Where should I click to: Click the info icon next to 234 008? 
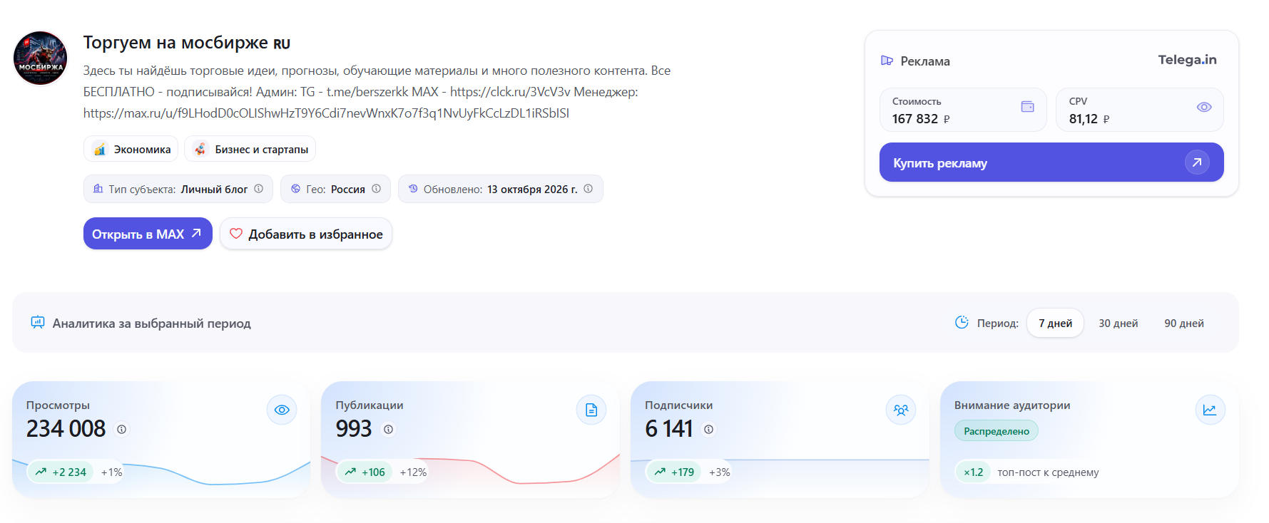tap(122, 430)
